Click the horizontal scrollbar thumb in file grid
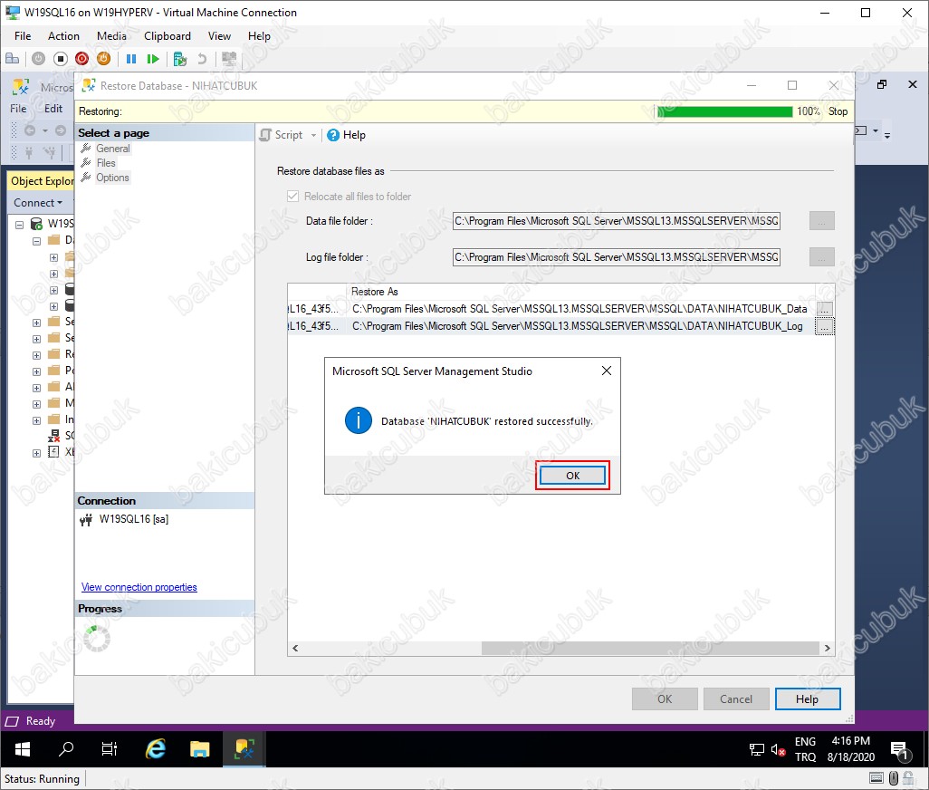The height and width of the screenshot is (790, 929). tap(650, 649)
